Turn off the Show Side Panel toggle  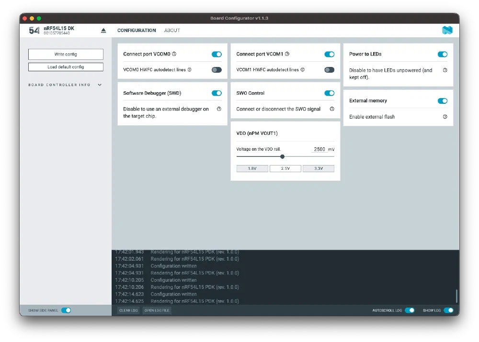[x=66, y=310]
